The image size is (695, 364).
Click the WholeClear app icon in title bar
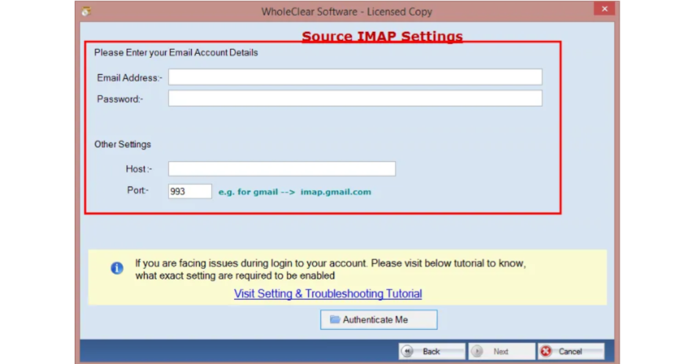pyautogui.click(x=87, y=11)
